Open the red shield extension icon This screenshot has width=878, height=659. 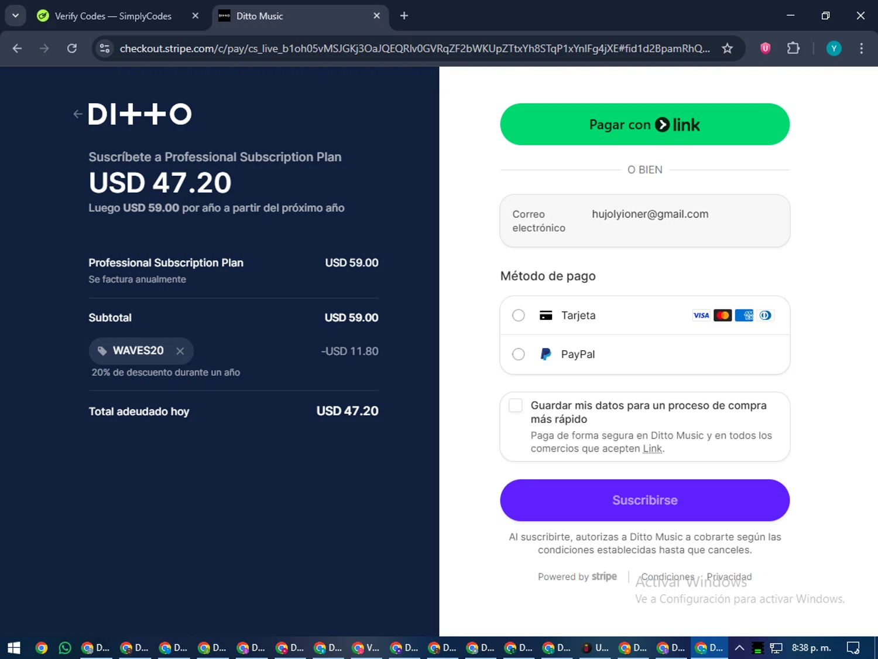[765, 48]
